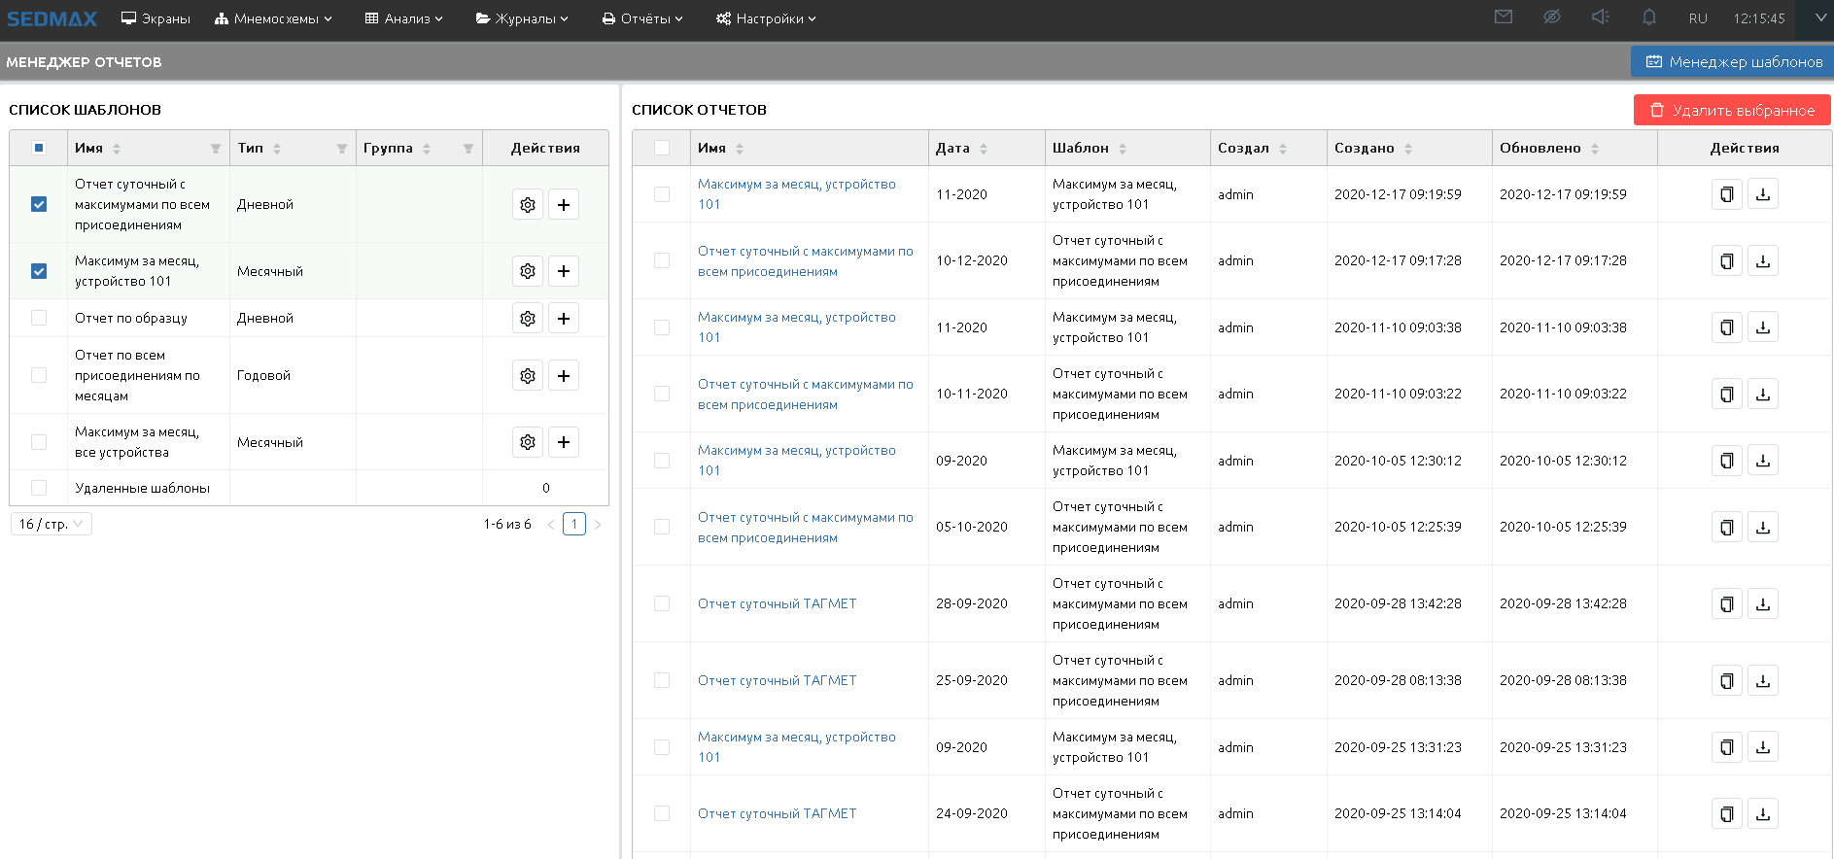Open the 'Журналы' menu
This screenshot has width=1834, height=859.
[522, 18]
